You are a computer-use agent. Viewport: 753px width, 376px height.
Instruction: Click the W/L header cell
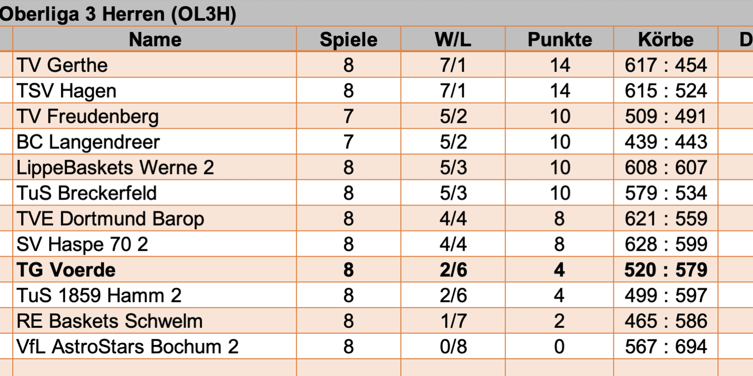[453, 39]
